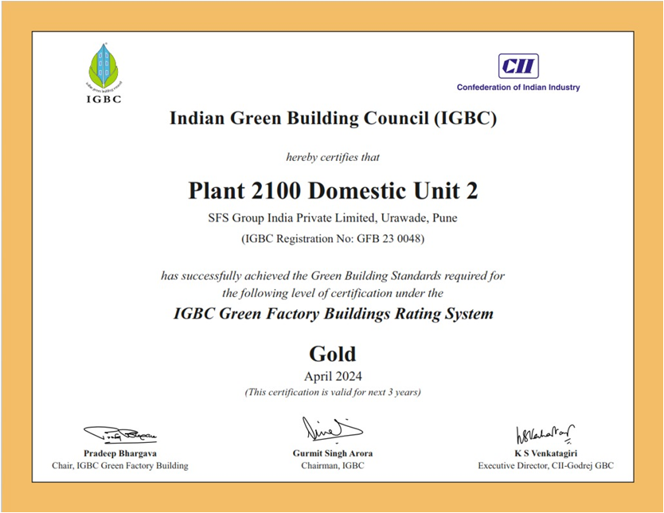Click the CII logo box
The width and height of the screenshot is (664, 513).
tap(518, 66)
